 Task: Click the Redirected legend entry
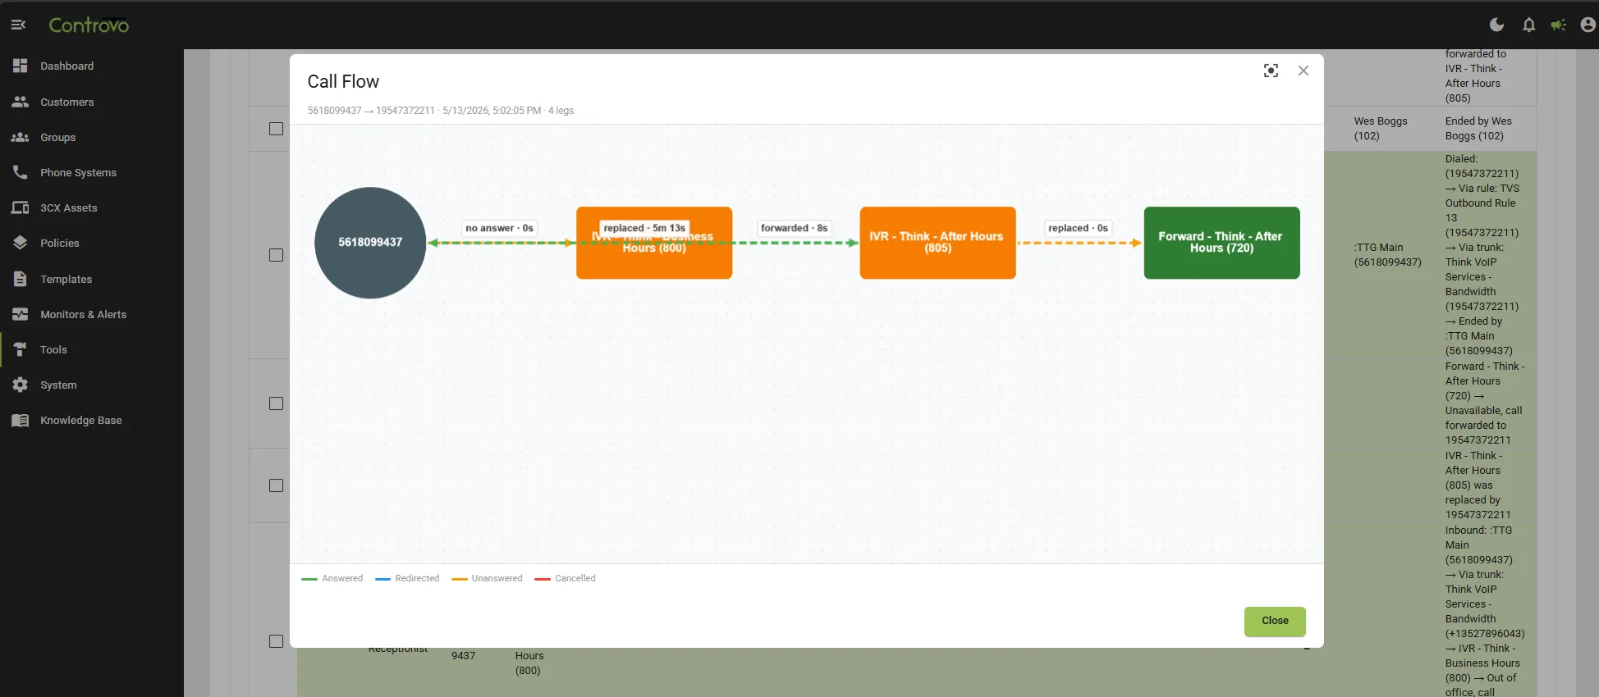coord(407,578)
